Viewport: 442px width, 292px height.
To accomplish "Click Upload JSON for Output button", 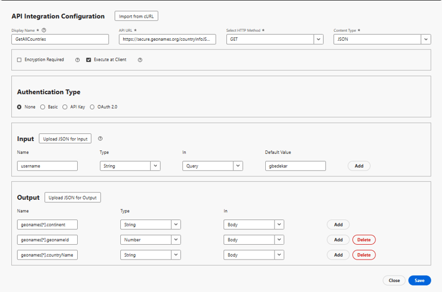I will pyautogui.click(x=72, y=198).
